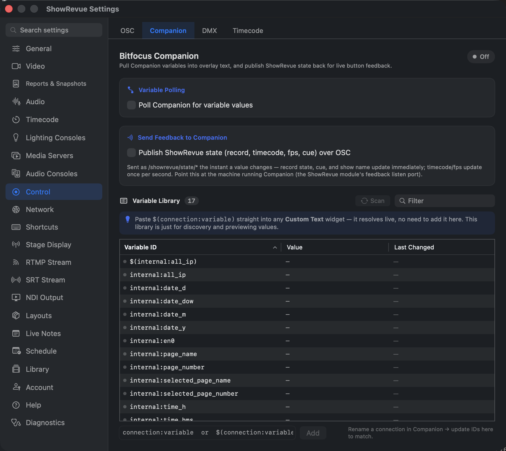Switch to the Timecode tab

click(248, 31)
